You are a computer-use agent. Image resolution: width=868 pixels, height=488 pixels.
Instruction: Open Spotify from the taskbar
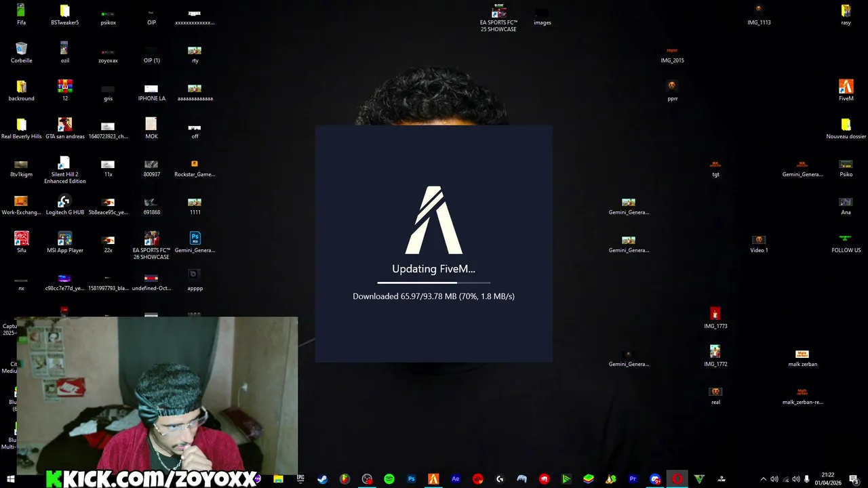click(389, 479)
